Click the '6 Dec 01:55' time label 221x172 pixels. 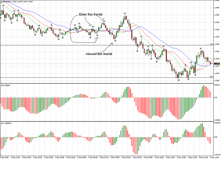click(16, 158)
